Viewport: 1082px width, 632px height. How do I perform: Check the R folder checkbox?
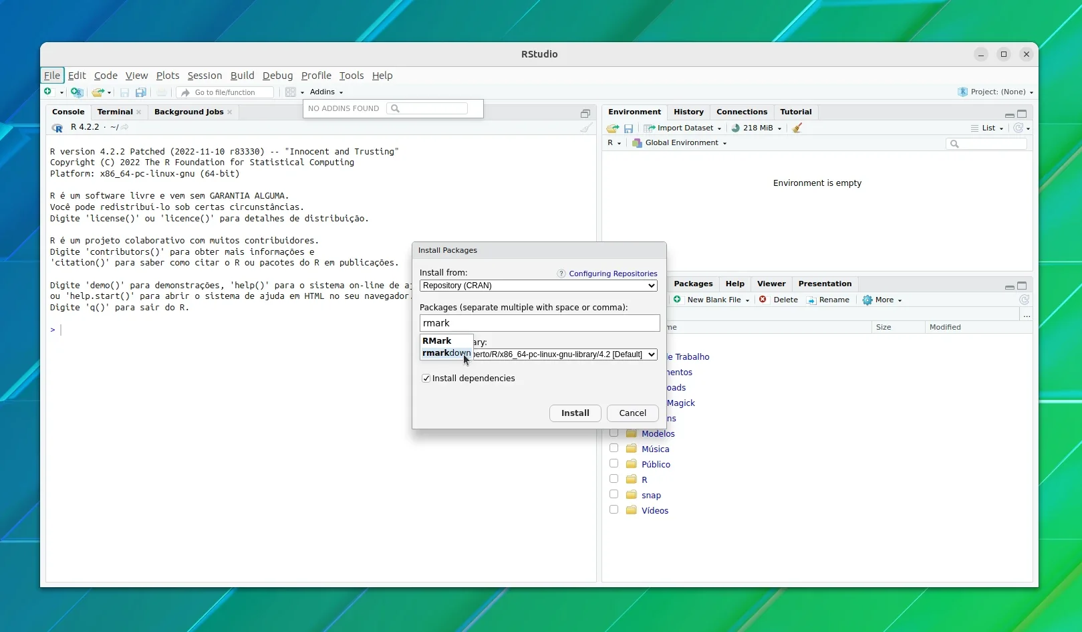point(614,479)
